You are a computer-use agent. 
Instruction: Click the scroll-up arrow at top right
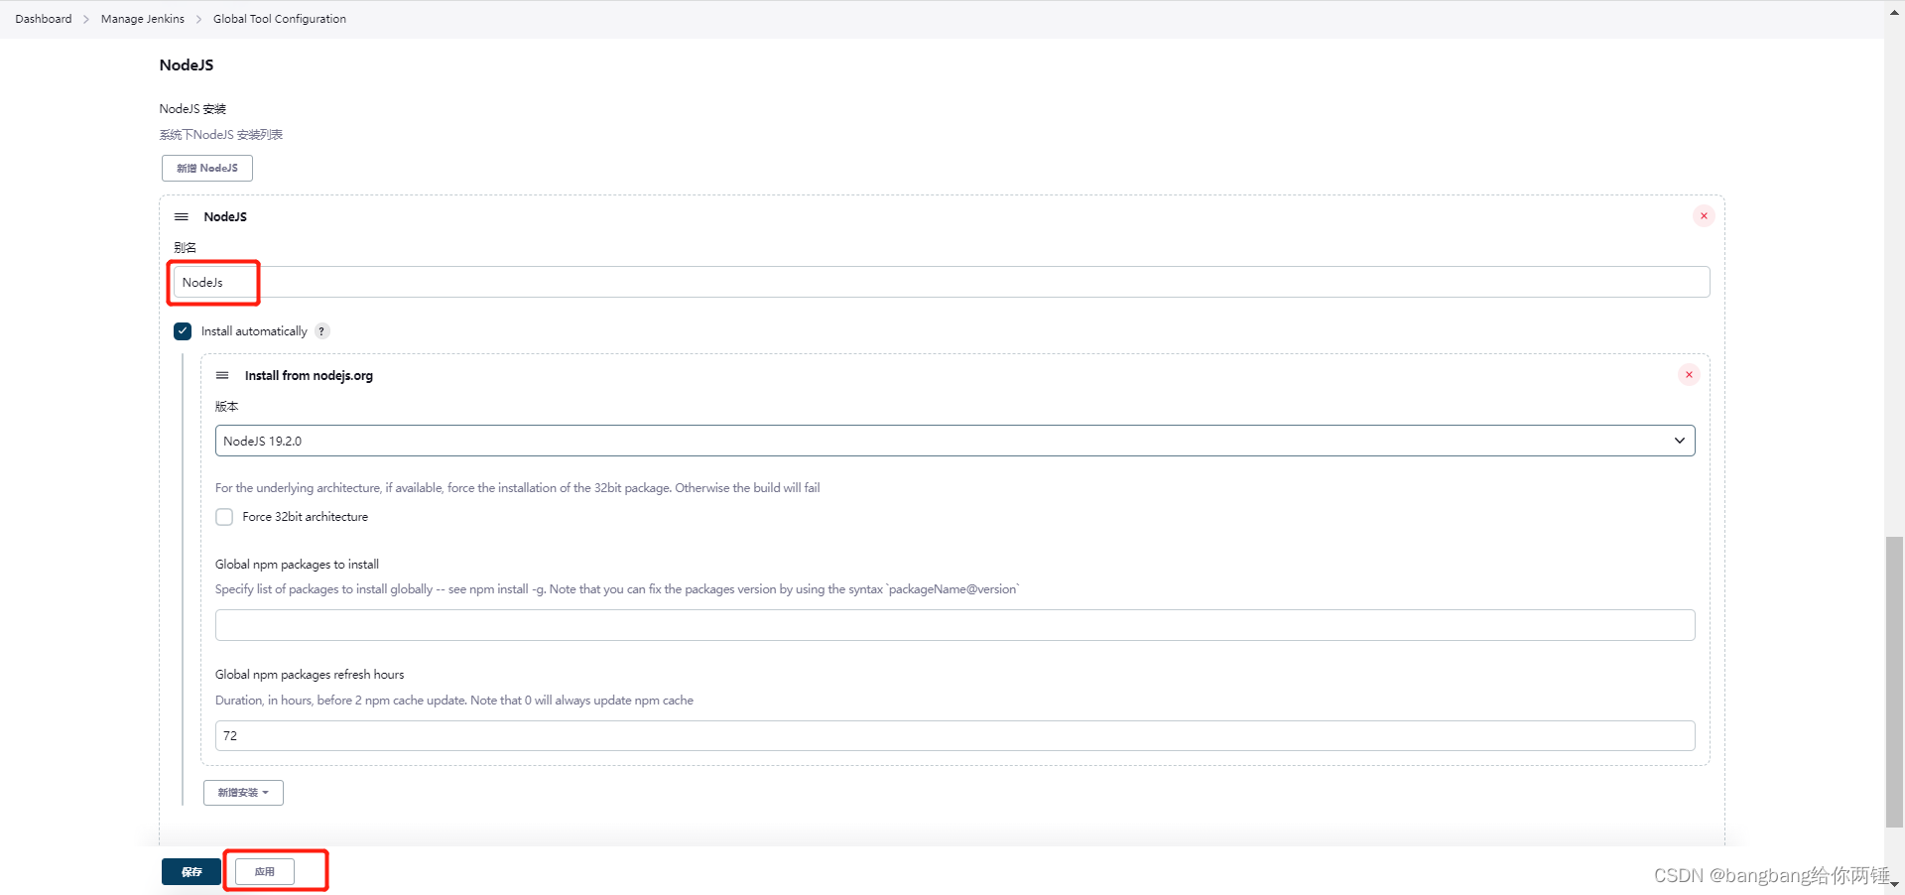coord(1894,12)
